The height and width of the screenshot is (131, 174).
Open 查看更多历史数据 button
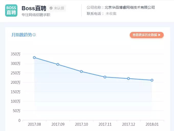point(147,35)
